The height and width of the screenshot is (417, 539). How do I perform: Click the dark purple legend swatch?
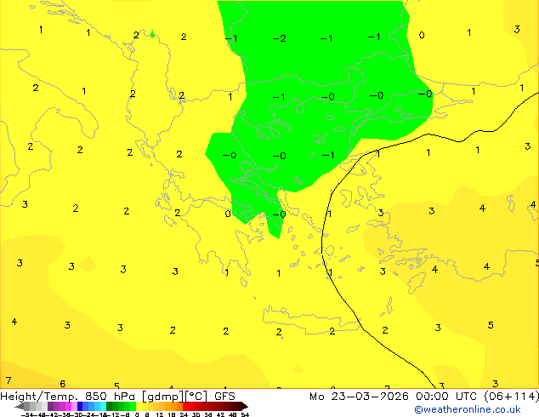pos(50,406)
